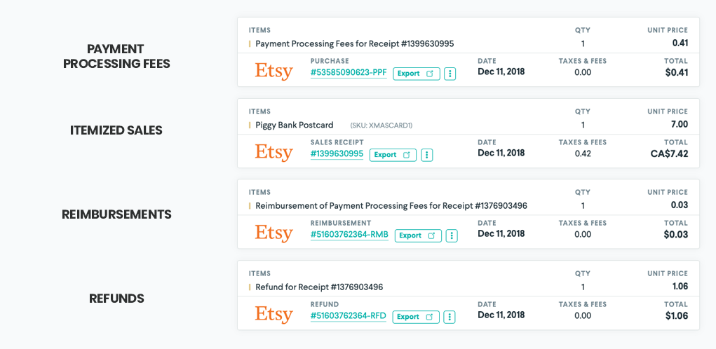
Task: Click the CA$7.42 total amount
Action: tap(669, 153)
